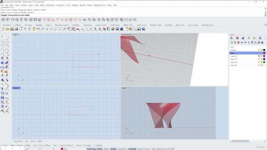
Task: Create new layer in Layers panel
Action: tap(232, 42)
